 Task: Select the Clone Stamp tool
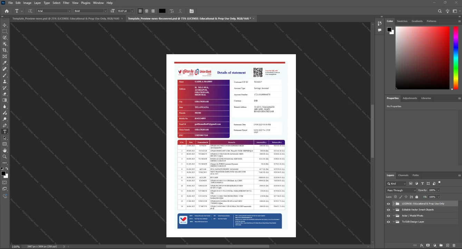[5, 82]
